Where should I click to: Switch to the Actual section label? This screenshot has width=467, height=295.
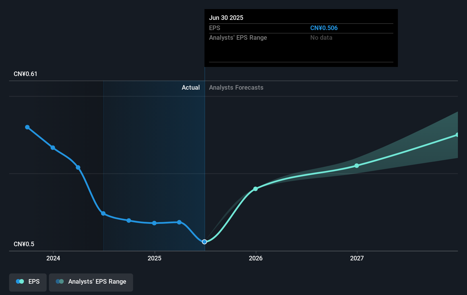[191, 87]
